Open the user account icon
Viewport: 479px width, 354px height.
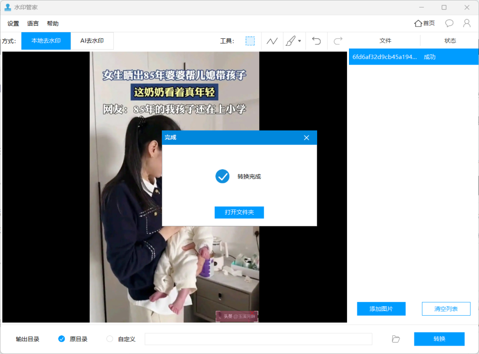(x=466, y=23)
